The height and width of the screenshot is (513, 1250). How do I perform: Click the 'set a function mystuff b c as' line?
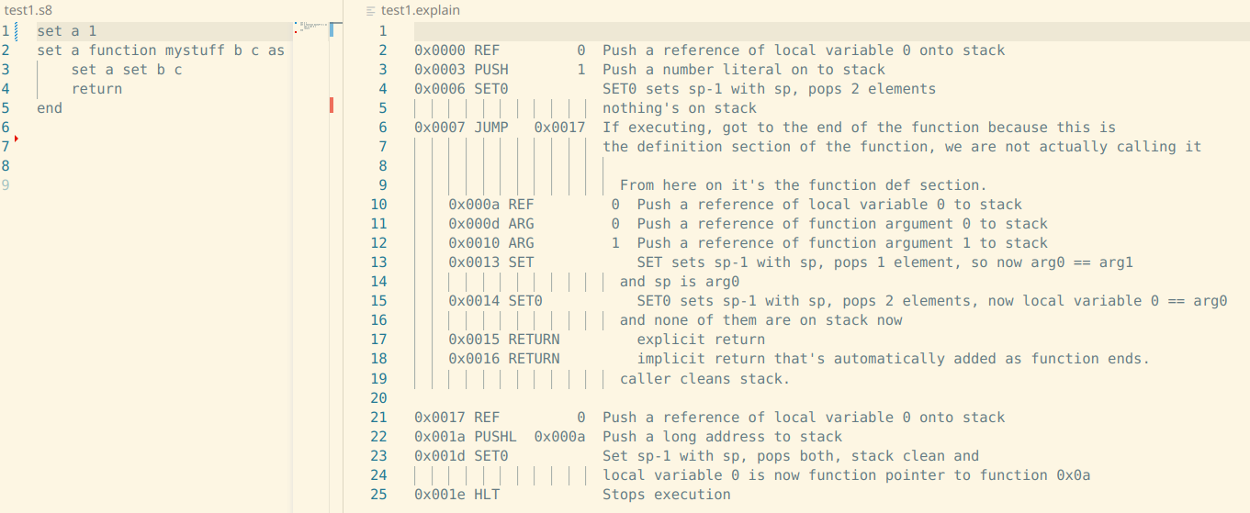tap(161, 50)
